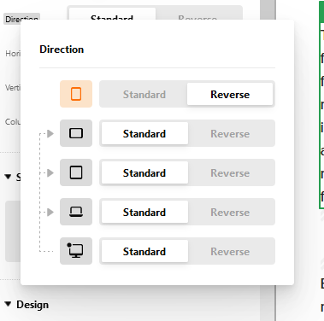The image size is (324, 321).
Task: Select the tablet portrait device icon
Action: (x=76, y=172)
